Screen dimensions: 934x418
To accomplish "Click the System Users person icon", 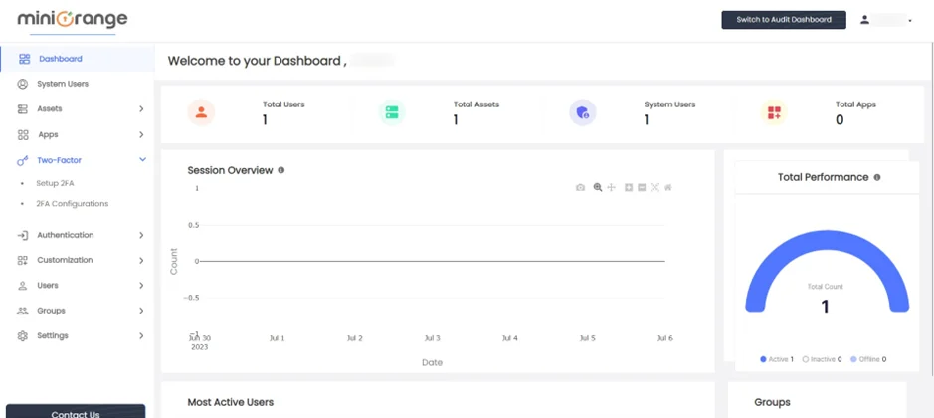I will tap(23, 84).
